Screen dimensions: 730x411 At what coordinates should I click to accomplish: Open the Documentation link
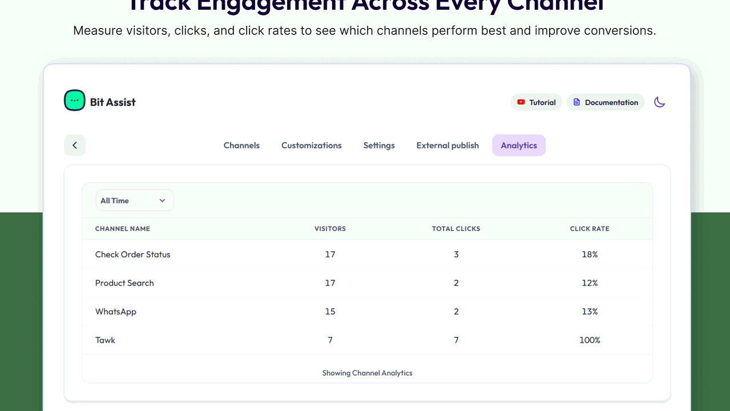[606, 102]
